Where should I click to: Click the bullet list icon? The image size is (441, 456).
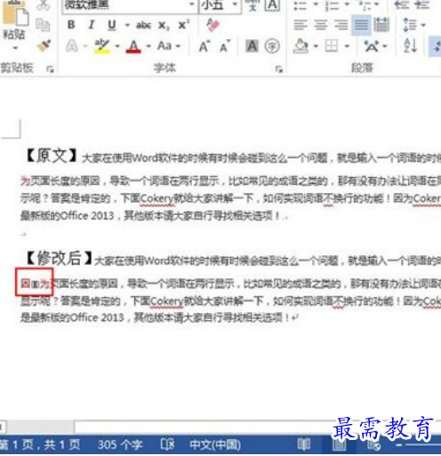point(300,5)
